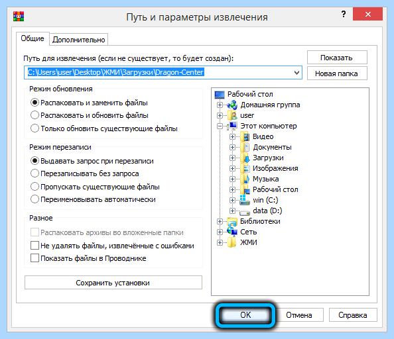Click the Рабочий стол folder icon under Этот компьютер
Screen dimensions: 394x339
point(245,189)
